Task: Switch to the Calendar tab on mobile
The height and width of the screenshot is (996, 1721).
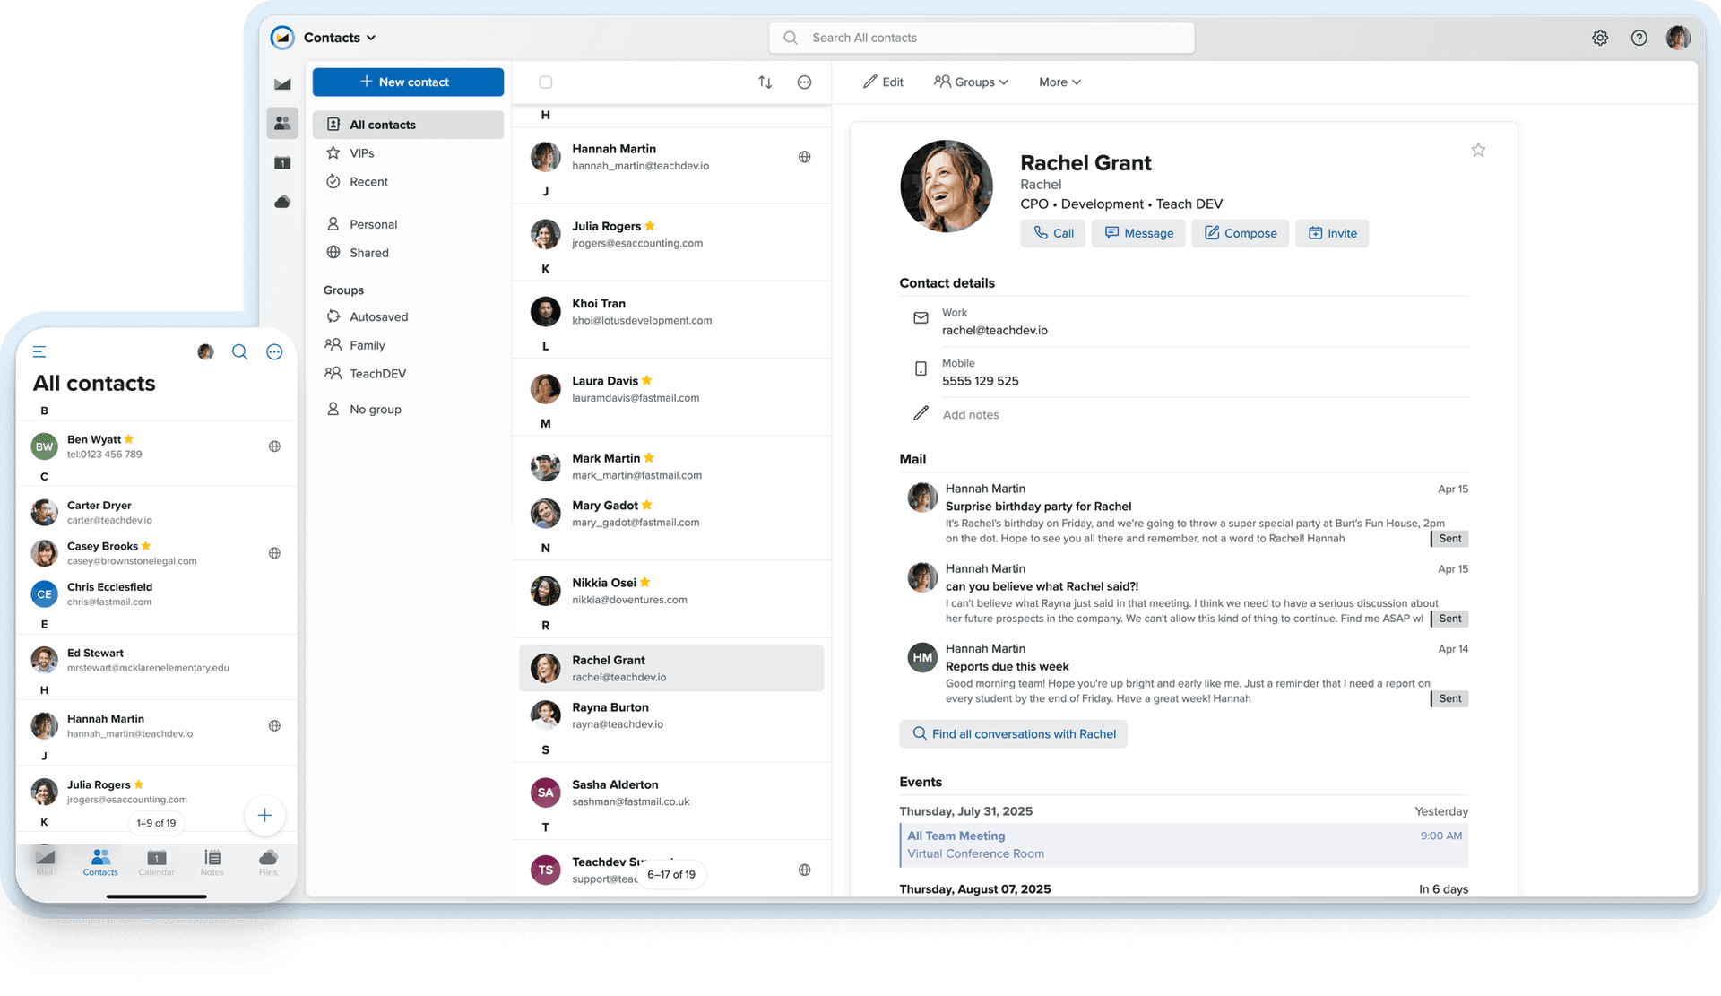Action: (156, 862)
